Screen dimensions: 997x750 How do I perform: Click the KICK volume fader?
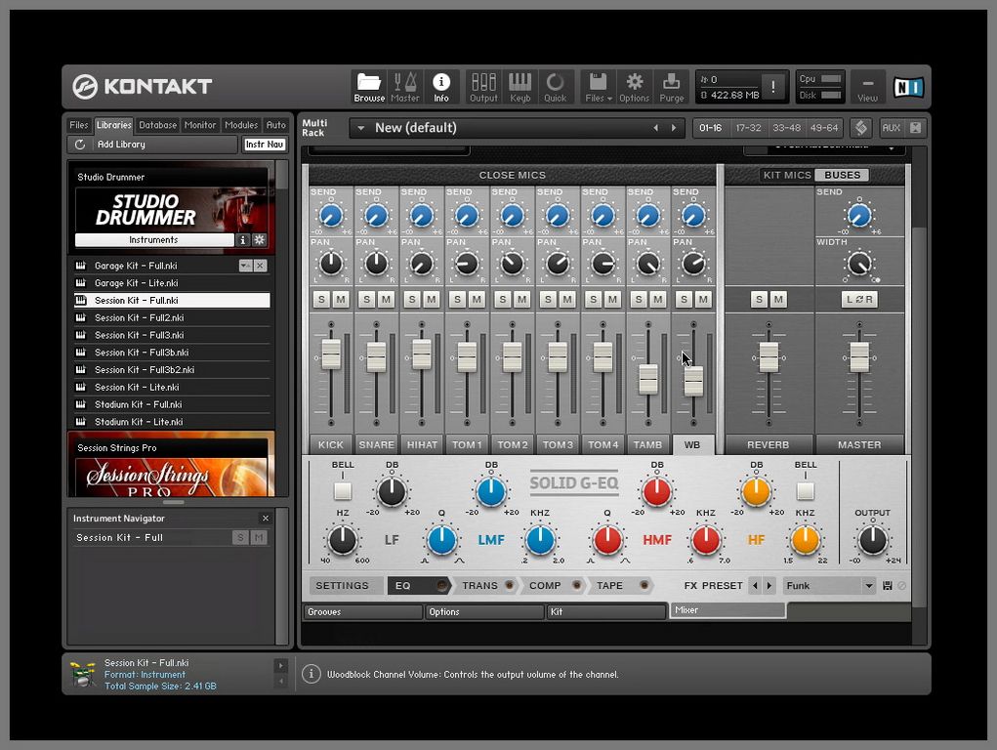tap(331, 354)
